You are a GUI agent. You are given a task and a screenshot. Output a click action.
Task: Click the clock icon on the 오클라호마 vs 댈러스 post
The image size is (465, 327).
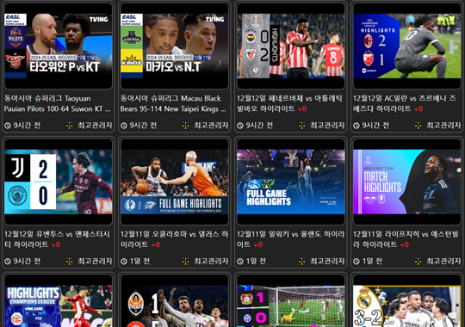point(124,262)
